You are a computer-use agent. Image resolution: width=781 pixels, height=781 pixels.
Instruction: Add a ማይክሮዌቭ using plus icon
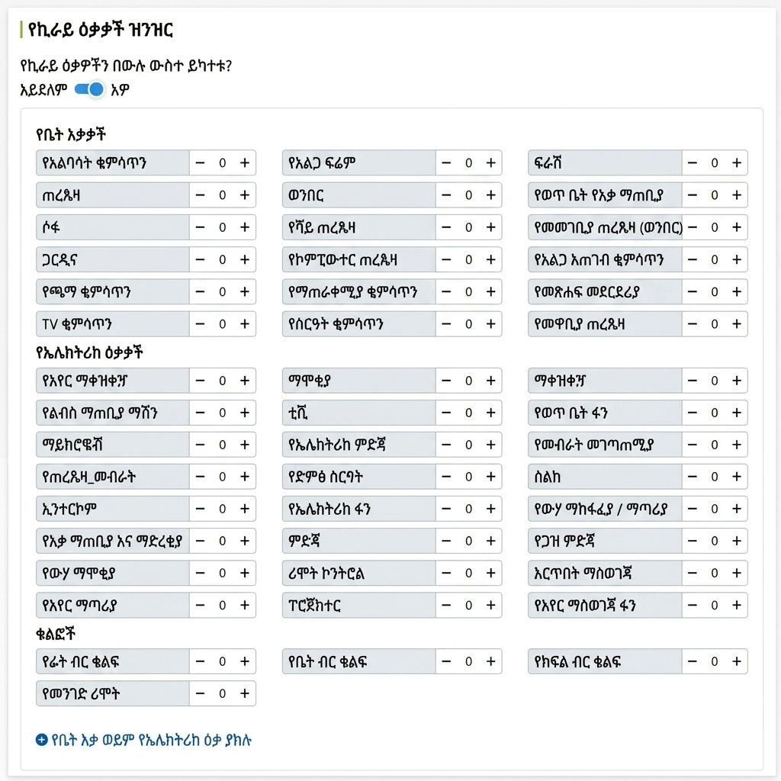[245, 445]
